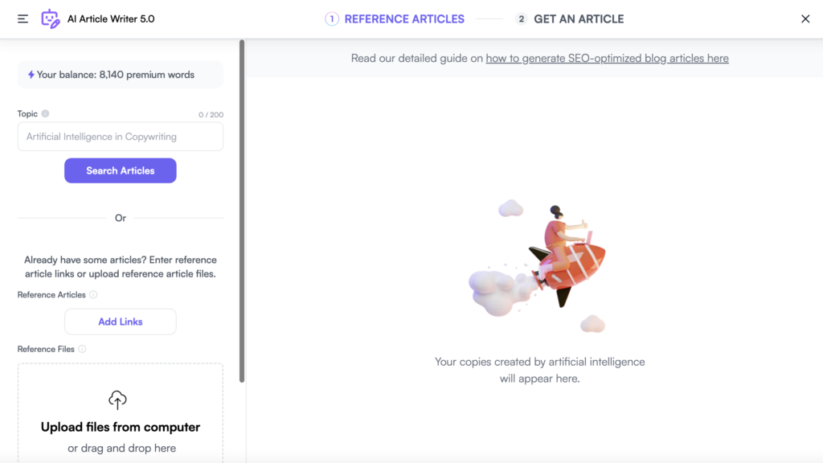Click the AI Article Writer 5.0 title
Screen dimensions: 823x463
click(111, 19)
